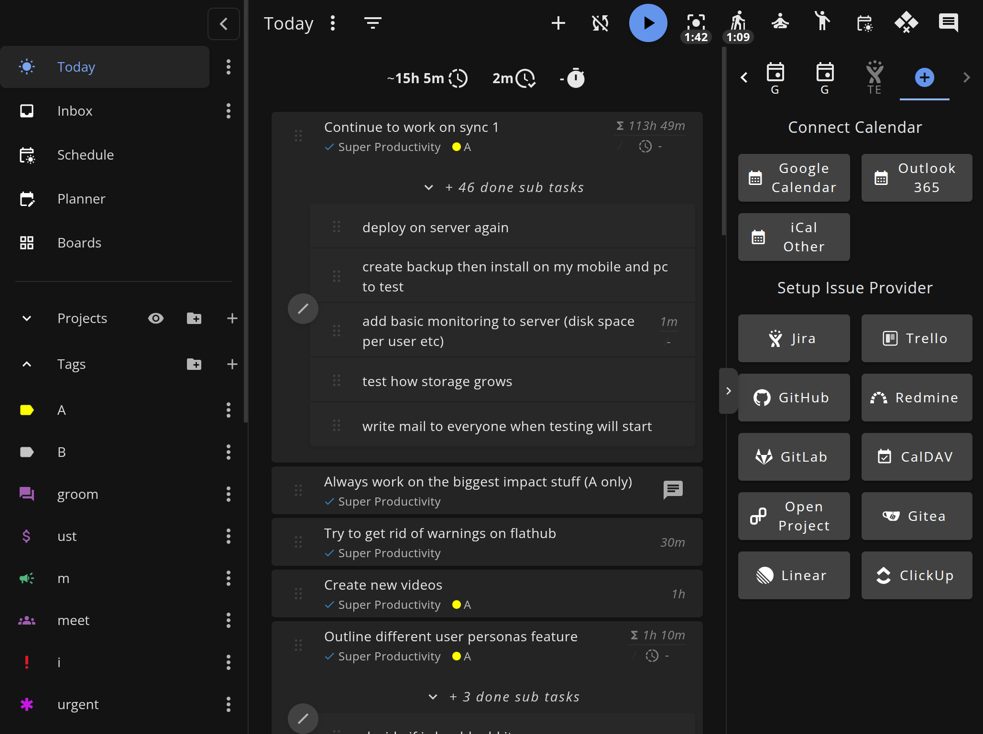Connect Google Calendar
This screenshot has width=983, height=734.
click(x=794, y=178)
